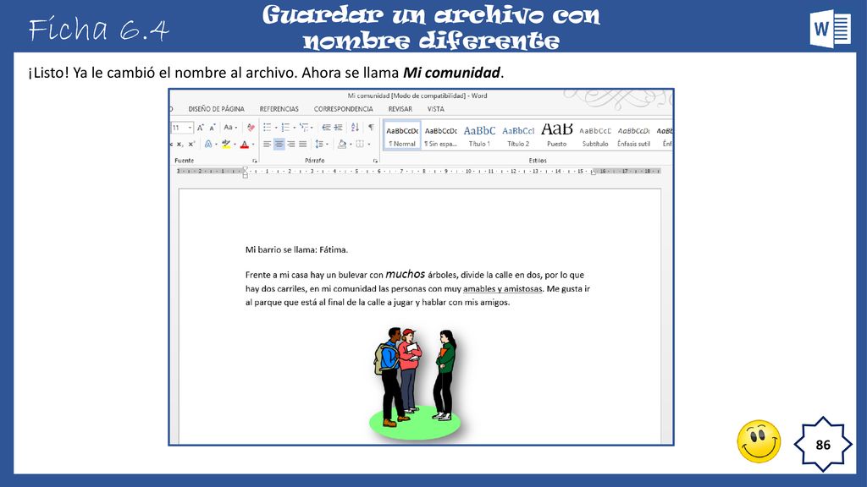Image resolution: width=867 pixels, height=487 pixels.
Task: Apply the Subtítulo style
Action: click(x=595, y=136)
